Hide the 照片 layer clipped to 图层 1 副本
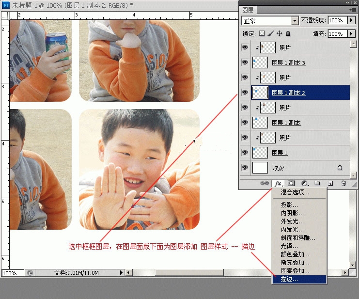This screenshot has width=359, height=299. tap(245, 108)
